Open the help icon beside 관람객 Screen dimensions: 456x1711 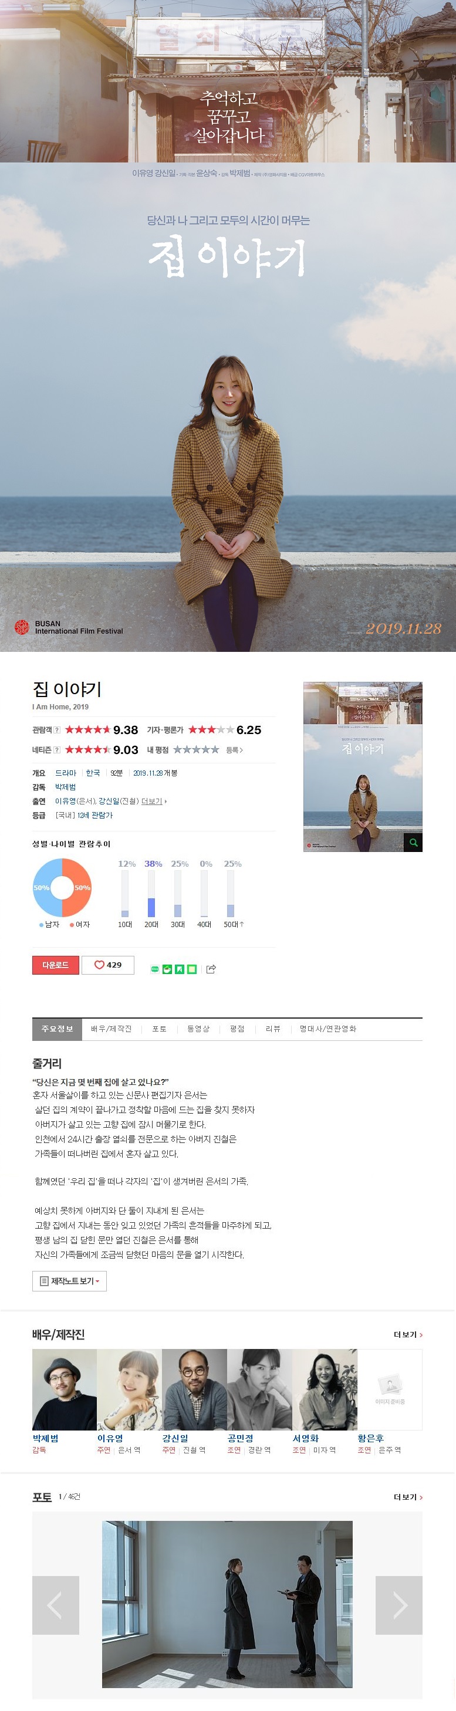point(57,730)
